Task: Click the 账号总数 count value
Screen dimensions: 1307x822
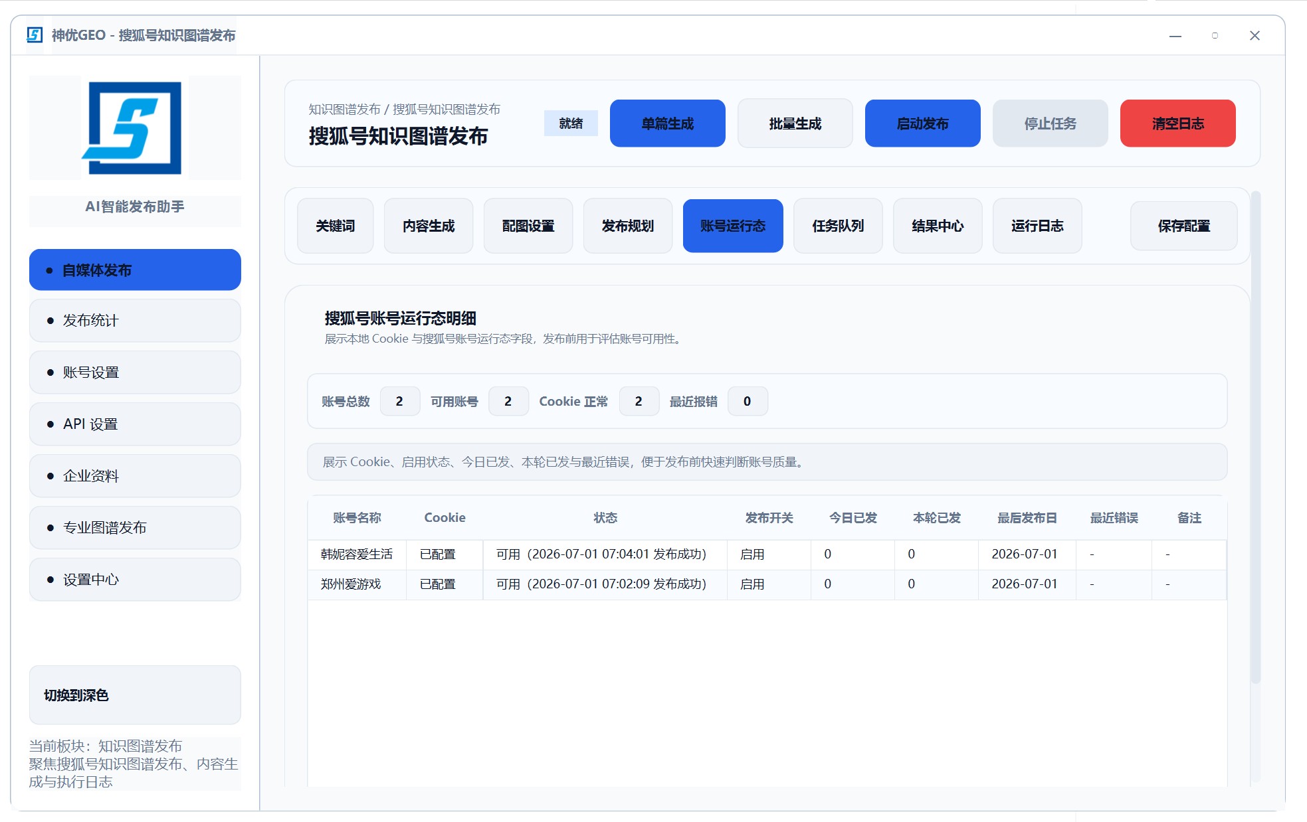Action: [x=399, y=401]
